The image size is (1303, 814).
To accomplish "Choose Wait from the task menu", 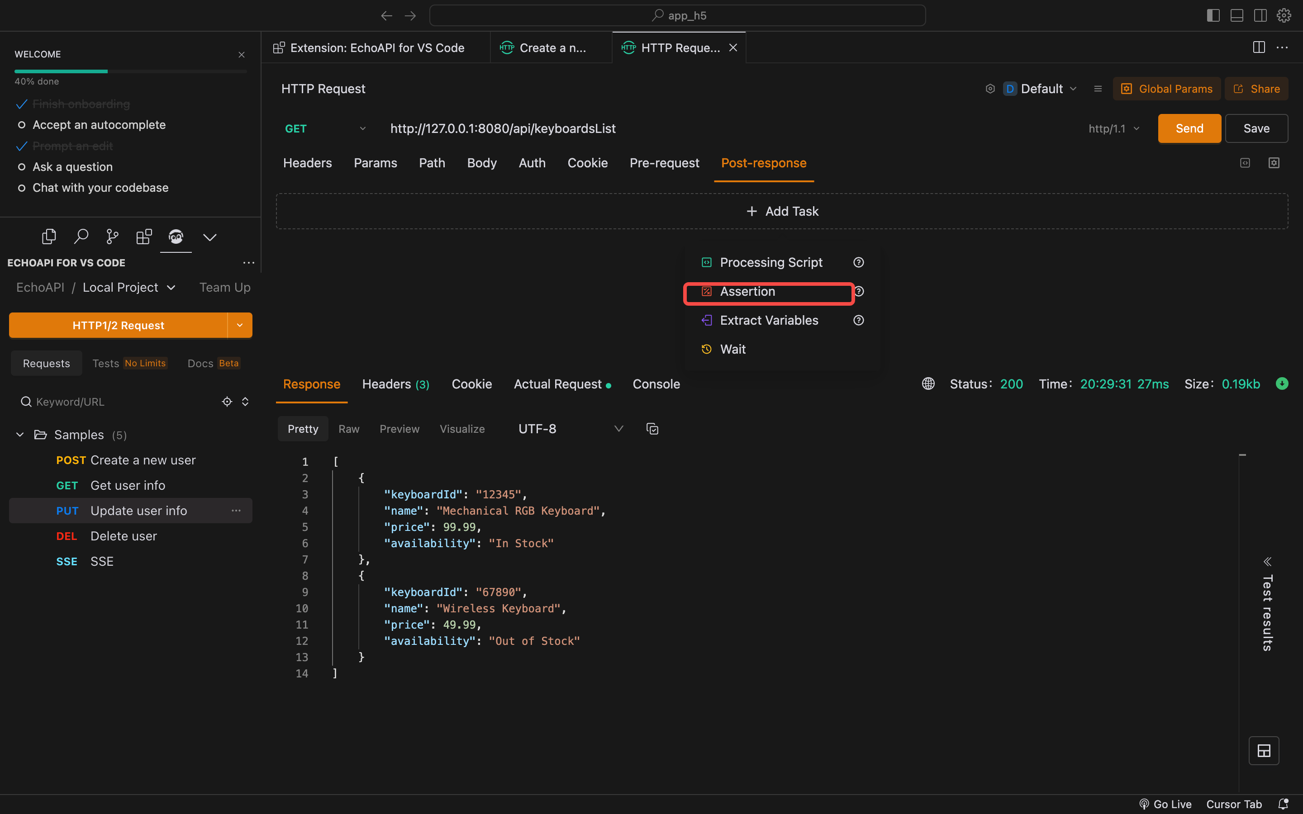I will 733,350.
